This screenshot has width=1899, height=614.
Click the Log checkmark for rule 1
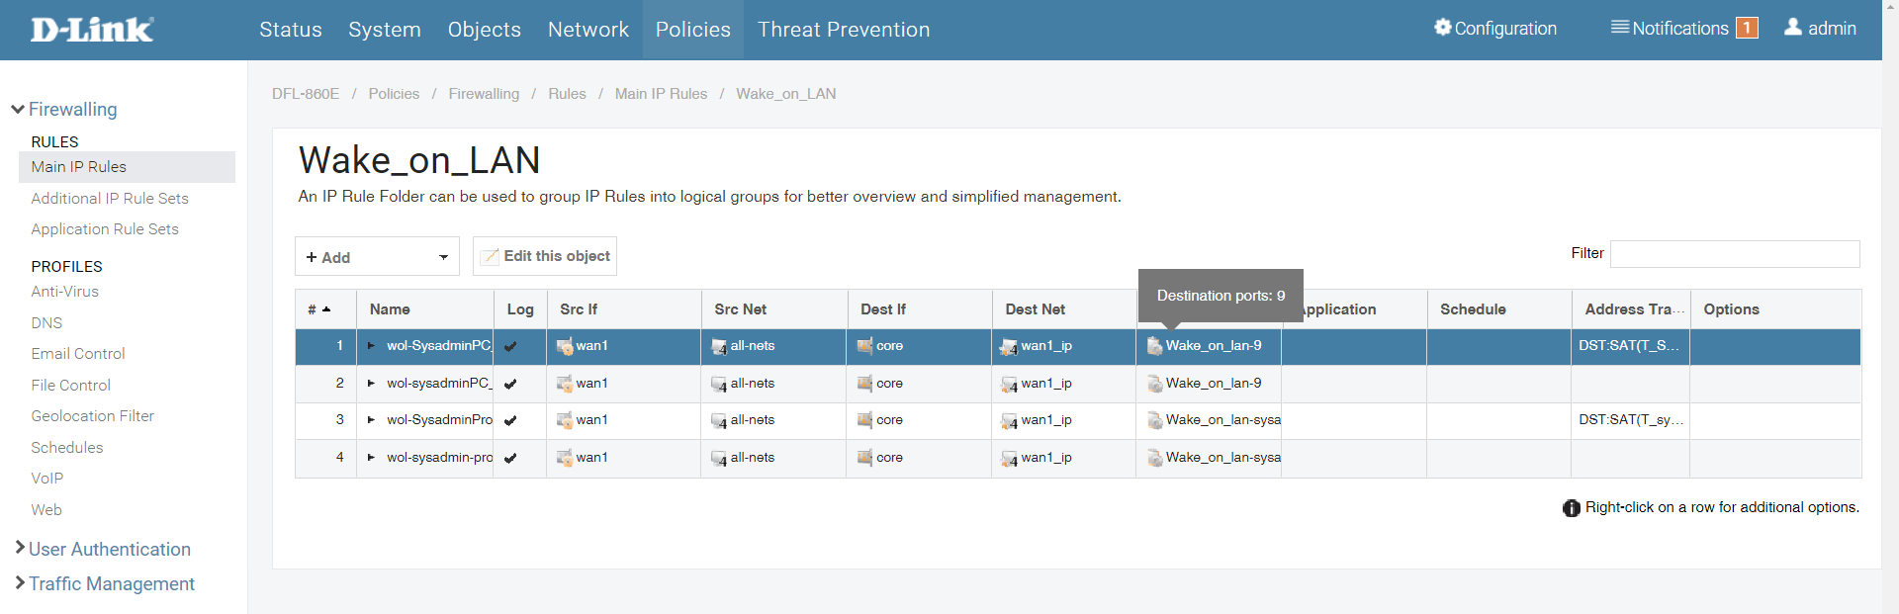(x=510, y=347)
